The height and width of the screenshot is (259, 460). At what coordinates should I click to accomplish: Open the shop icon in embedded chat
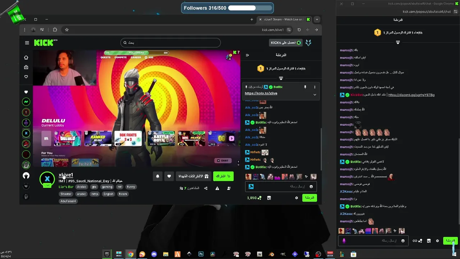click(x=269, y=198)
